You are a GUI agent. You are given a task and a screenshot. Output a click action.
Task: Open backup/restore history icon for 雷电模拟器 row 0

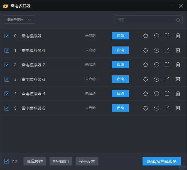coord(156,36)
